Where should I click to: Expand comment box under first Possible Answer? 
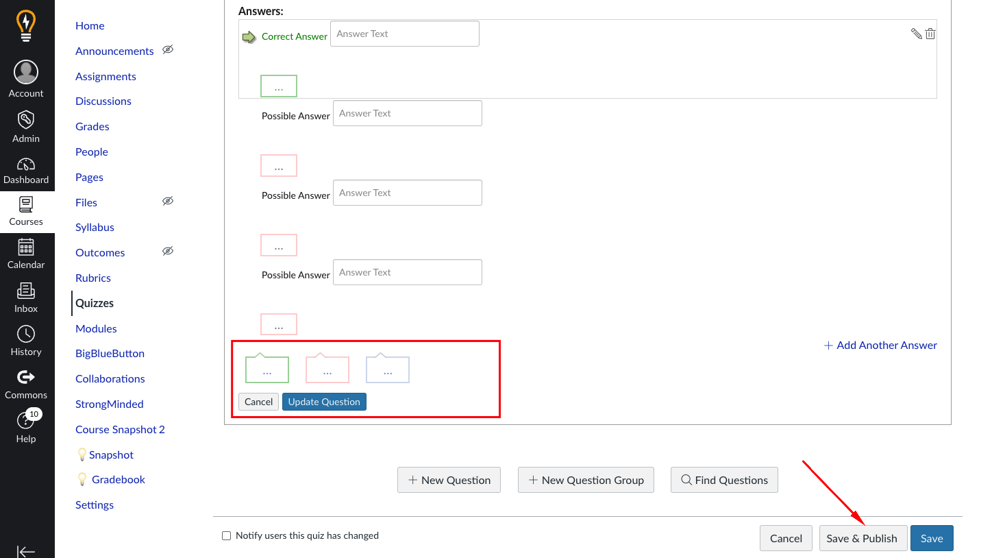pyautogui.click(x=279, y=166)
